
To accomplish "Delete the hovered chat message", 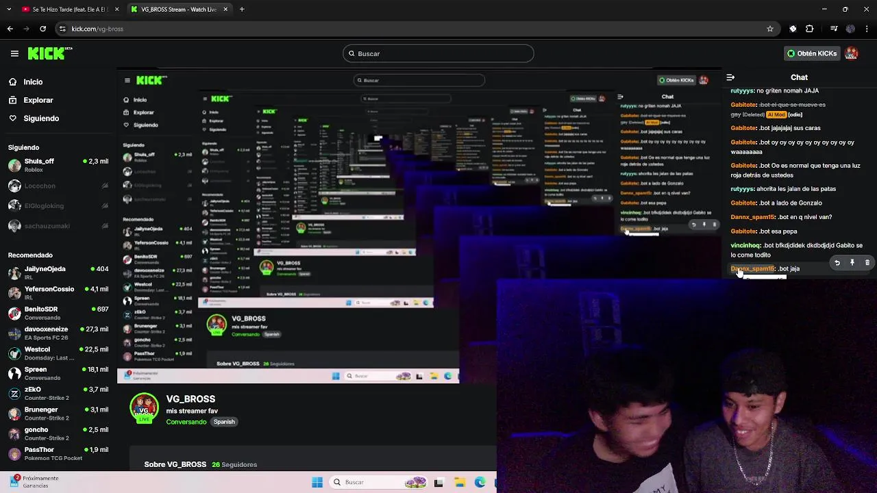I will click(x=867, y=263).
